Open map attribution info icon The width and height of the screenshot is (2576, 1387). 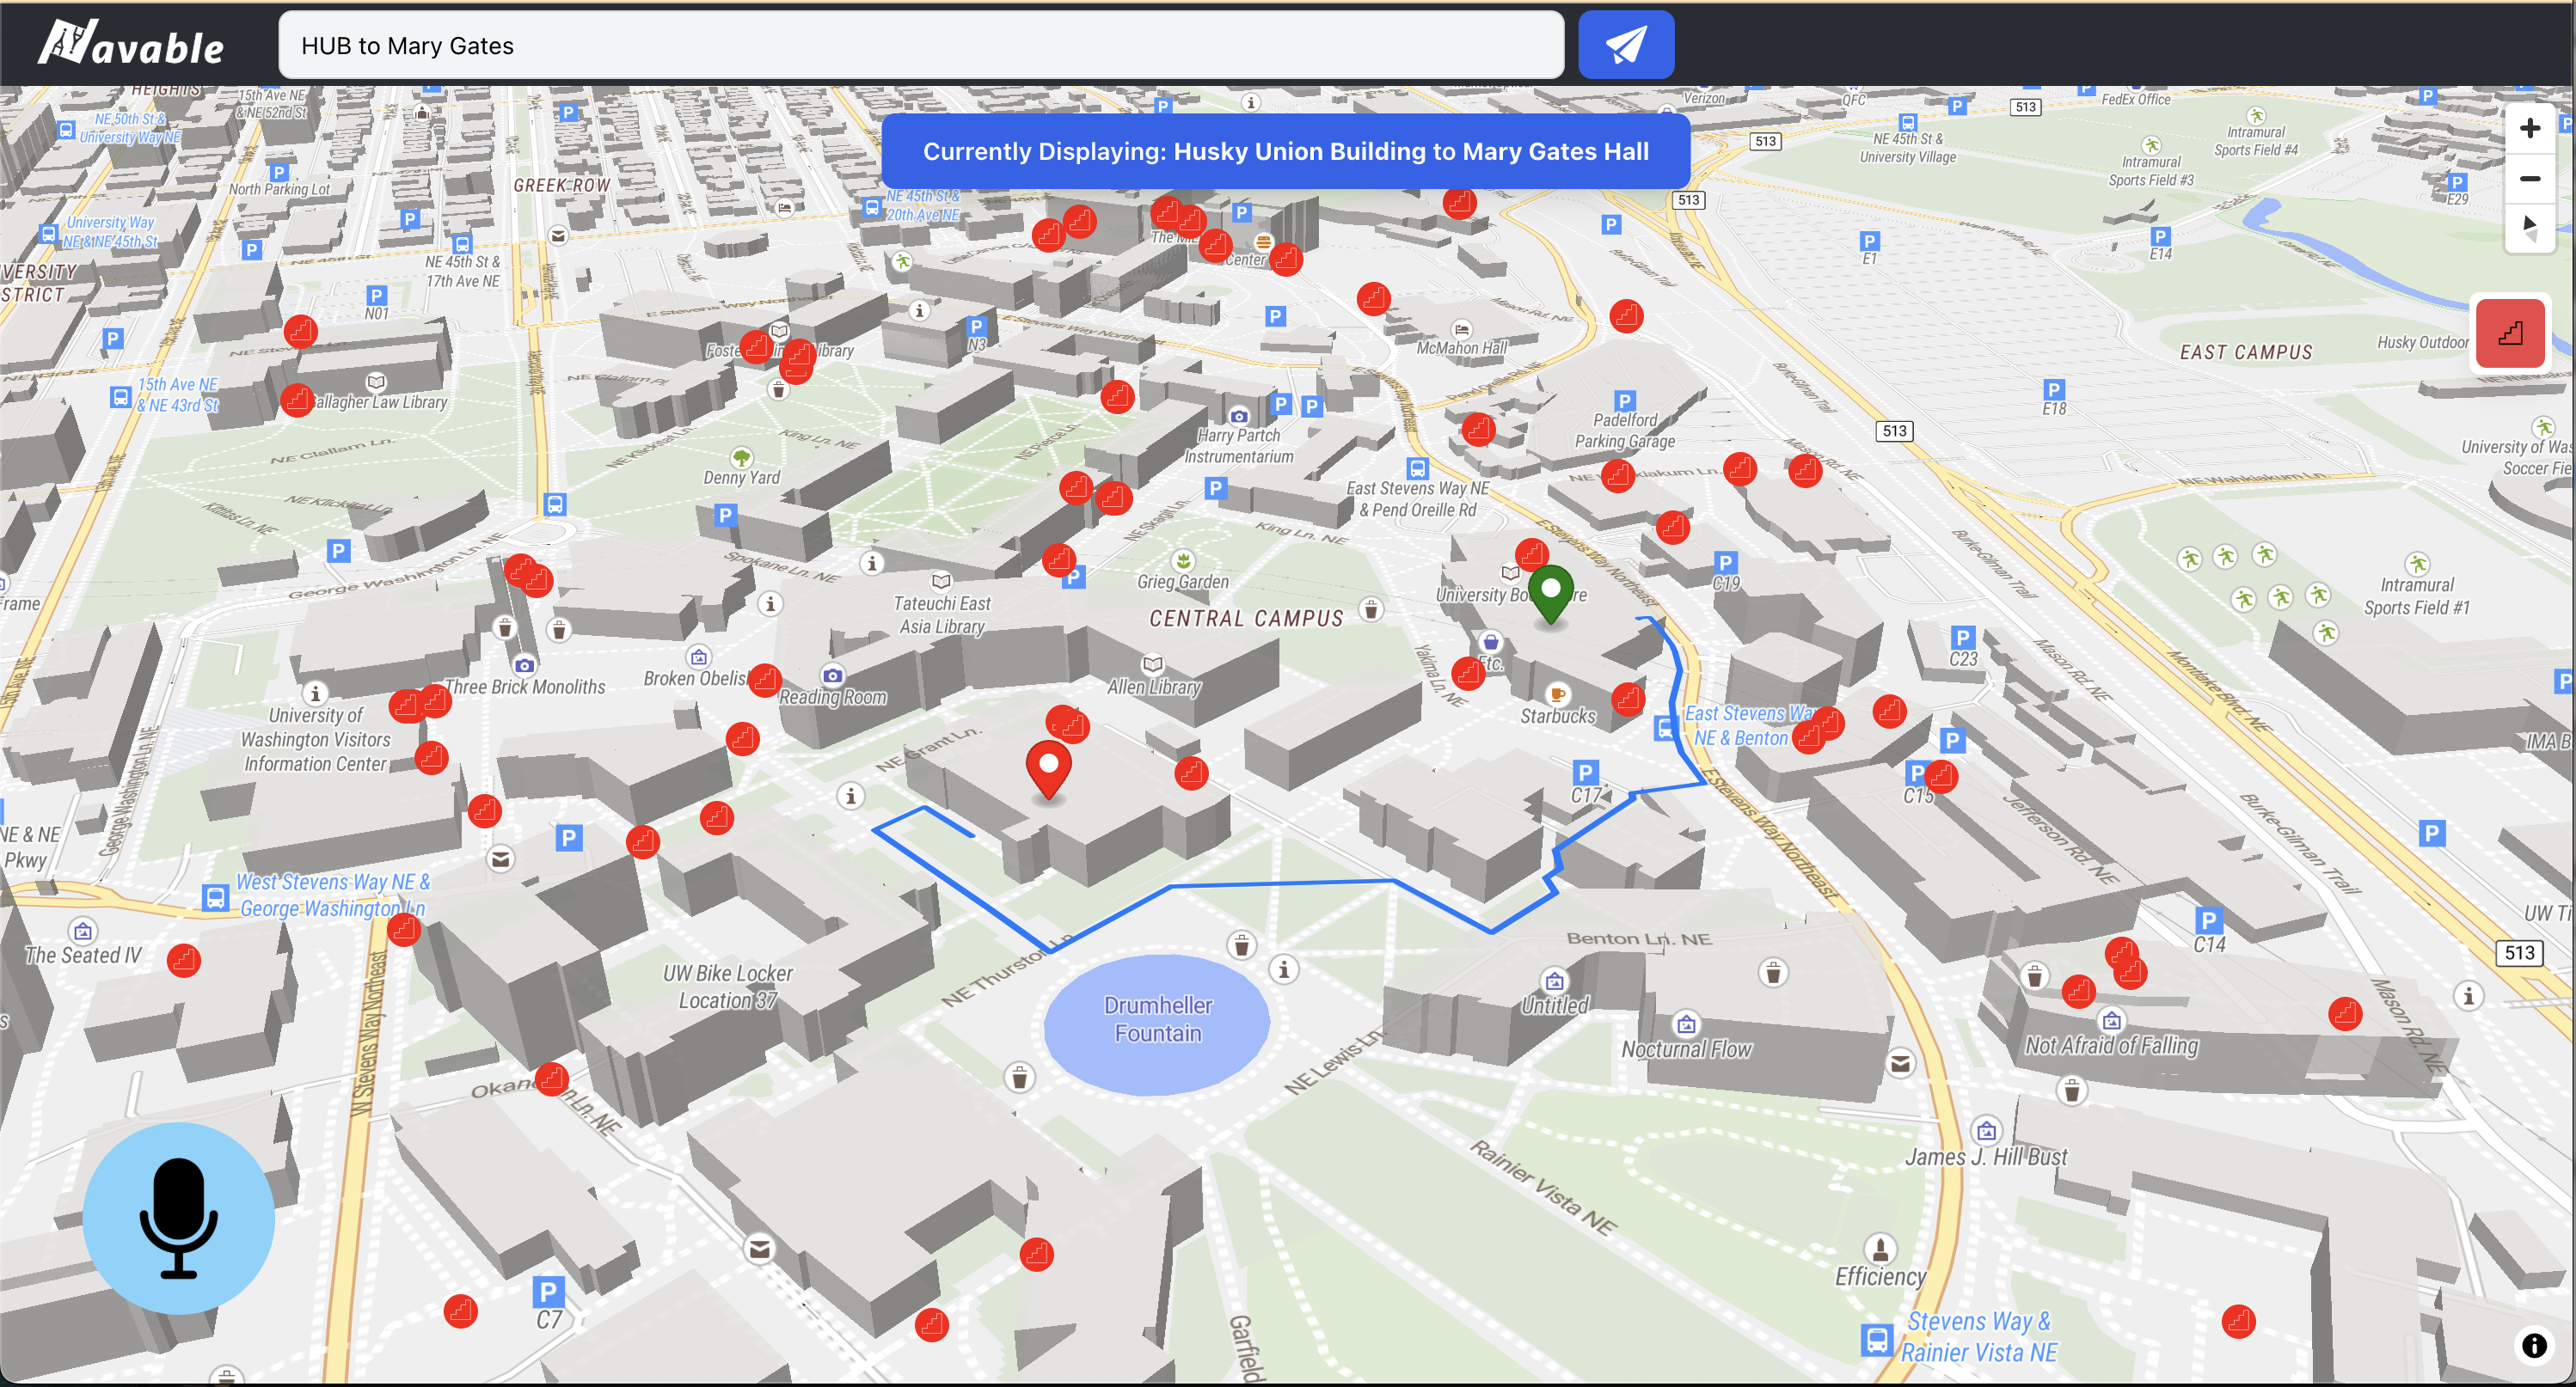point(2534,1345)
